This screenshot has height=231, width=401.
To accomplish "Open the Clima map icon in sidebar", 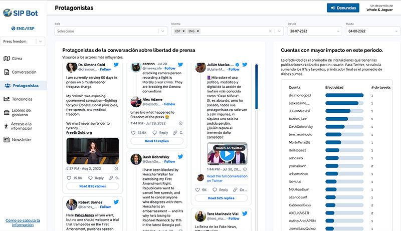I will pos(7,59).
